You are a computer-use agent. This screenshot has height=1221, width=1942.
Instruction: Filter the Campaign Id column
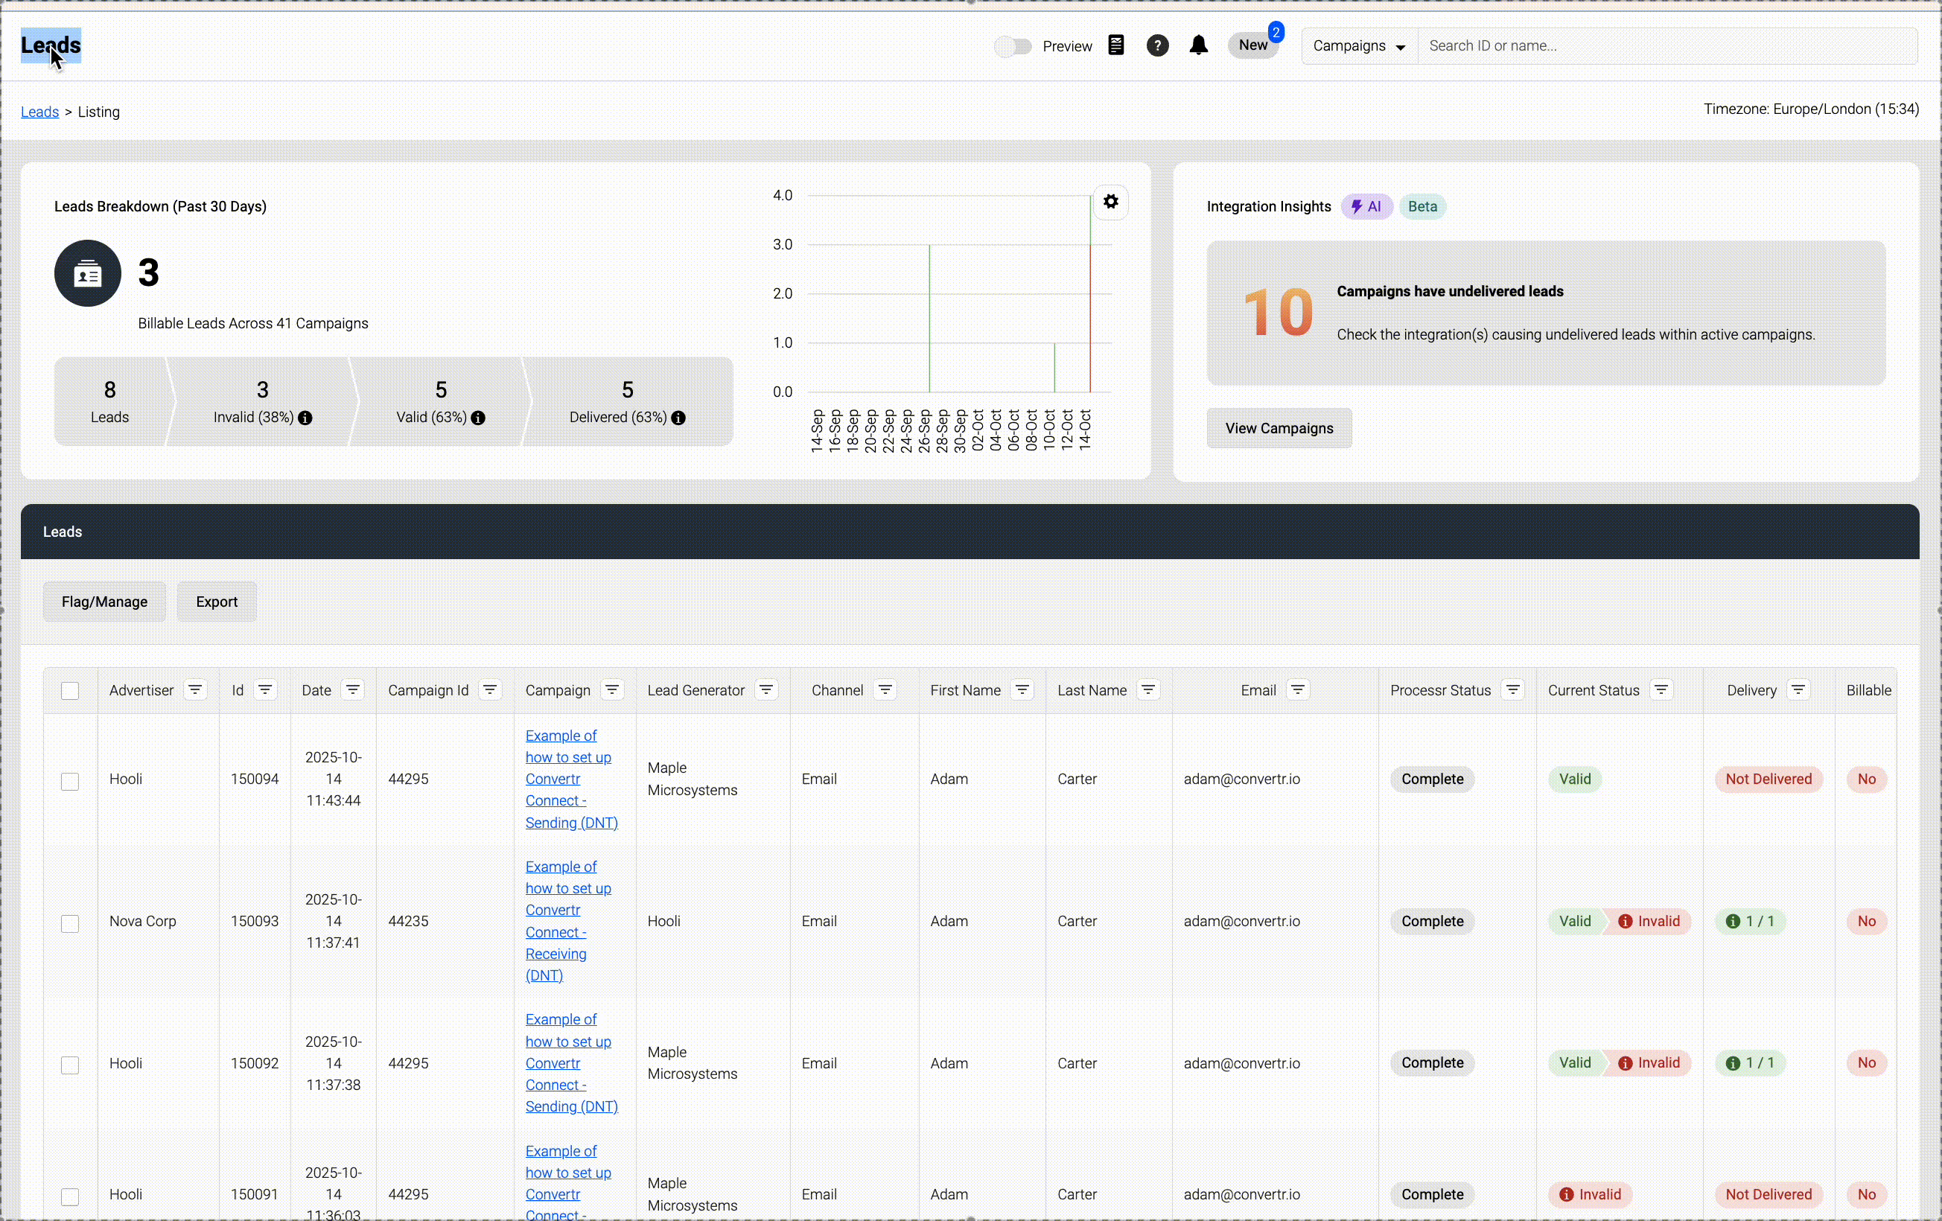pos(489,689)
